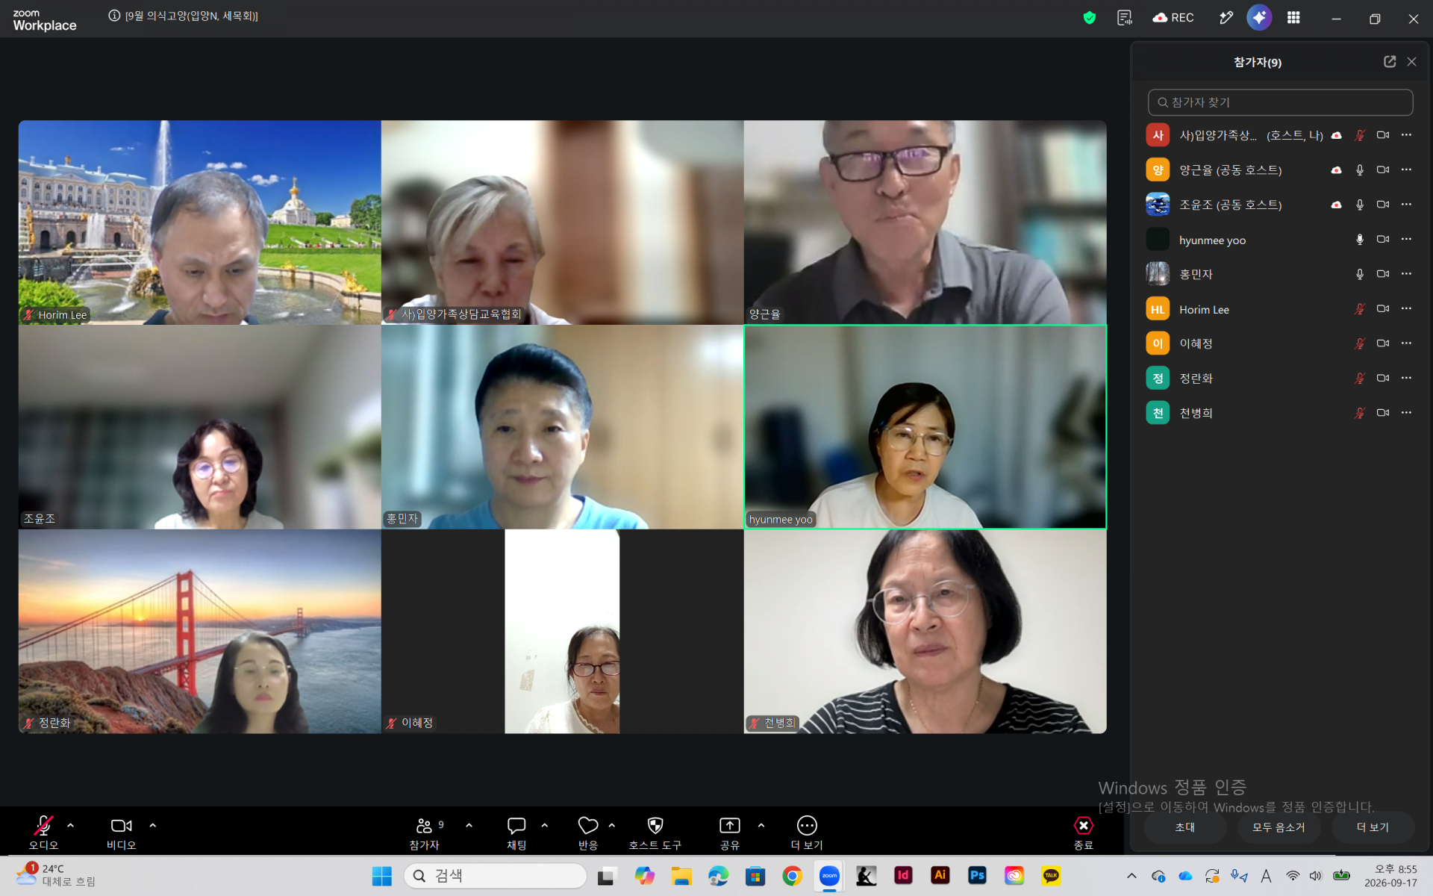Image resolution: width=1433 pixels, height=896 pixels.
Task: Toggle video (비디오) camera button
Action: pos(121,833)
